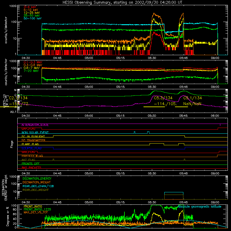Click the C2.1/134 GOES annotation
Viewport: 231px width, 231px height.
(18, 98)
